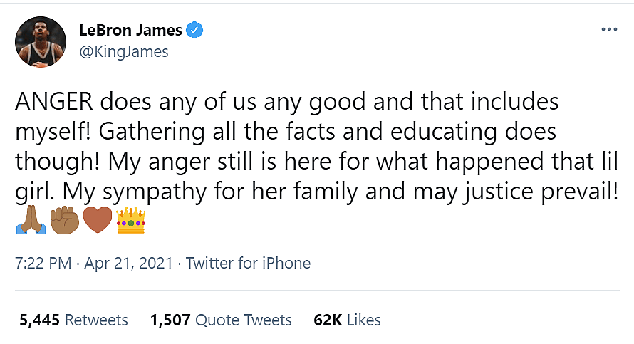Open the tweet's more options menu
Viewport: 634px width, 344px height.
tap(608, 29)
